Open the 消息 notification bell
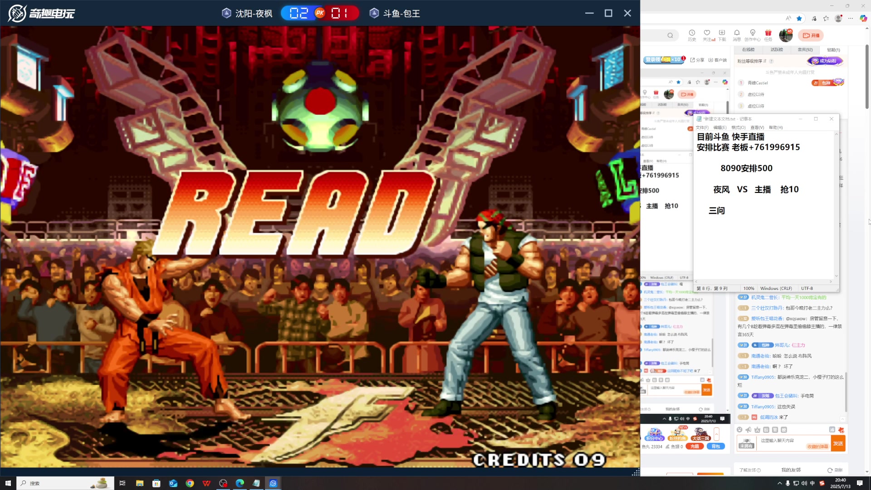This screenshot has height=490, width=871. click(x=737, y=35)
